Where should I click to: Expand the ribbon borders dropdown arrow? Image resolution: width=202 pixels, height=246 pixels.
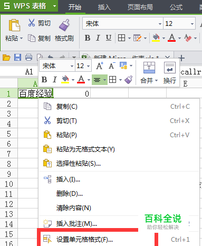129,38
